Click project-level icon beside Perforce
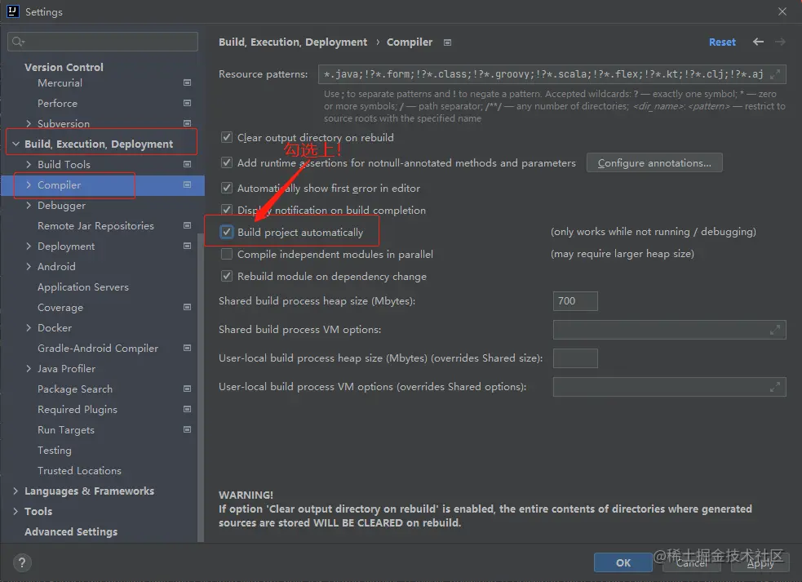Screen dimensions: 802x582 click(187, 103)
